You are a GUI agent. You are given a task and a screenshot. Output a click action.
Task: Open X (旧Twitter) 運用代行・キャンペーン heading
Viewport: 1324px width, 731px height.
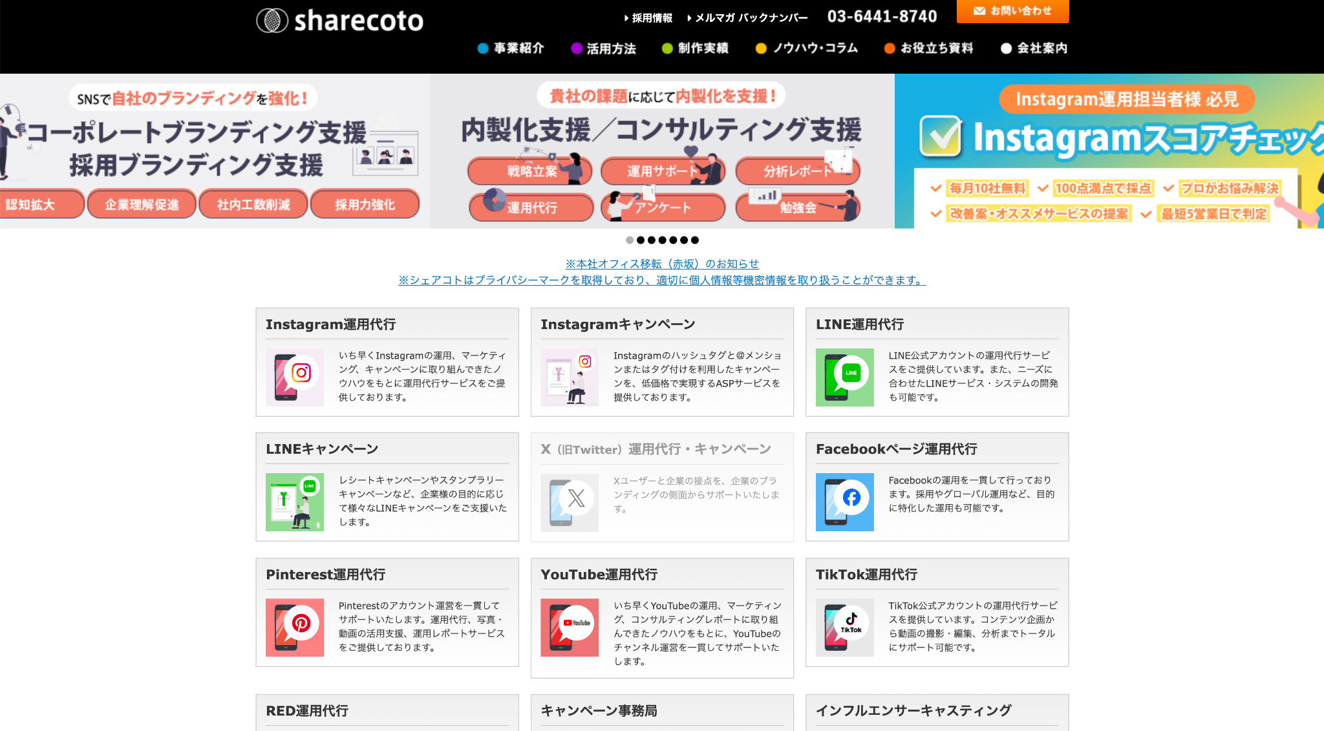[x=656, y=449]
